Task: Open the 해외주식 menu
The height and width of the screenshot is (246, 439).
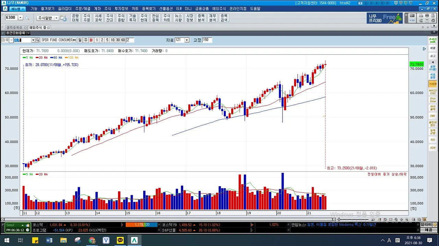Action: point(219,9)
